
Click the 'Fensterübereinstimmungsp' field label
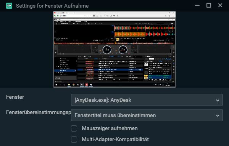coord(39,112)
